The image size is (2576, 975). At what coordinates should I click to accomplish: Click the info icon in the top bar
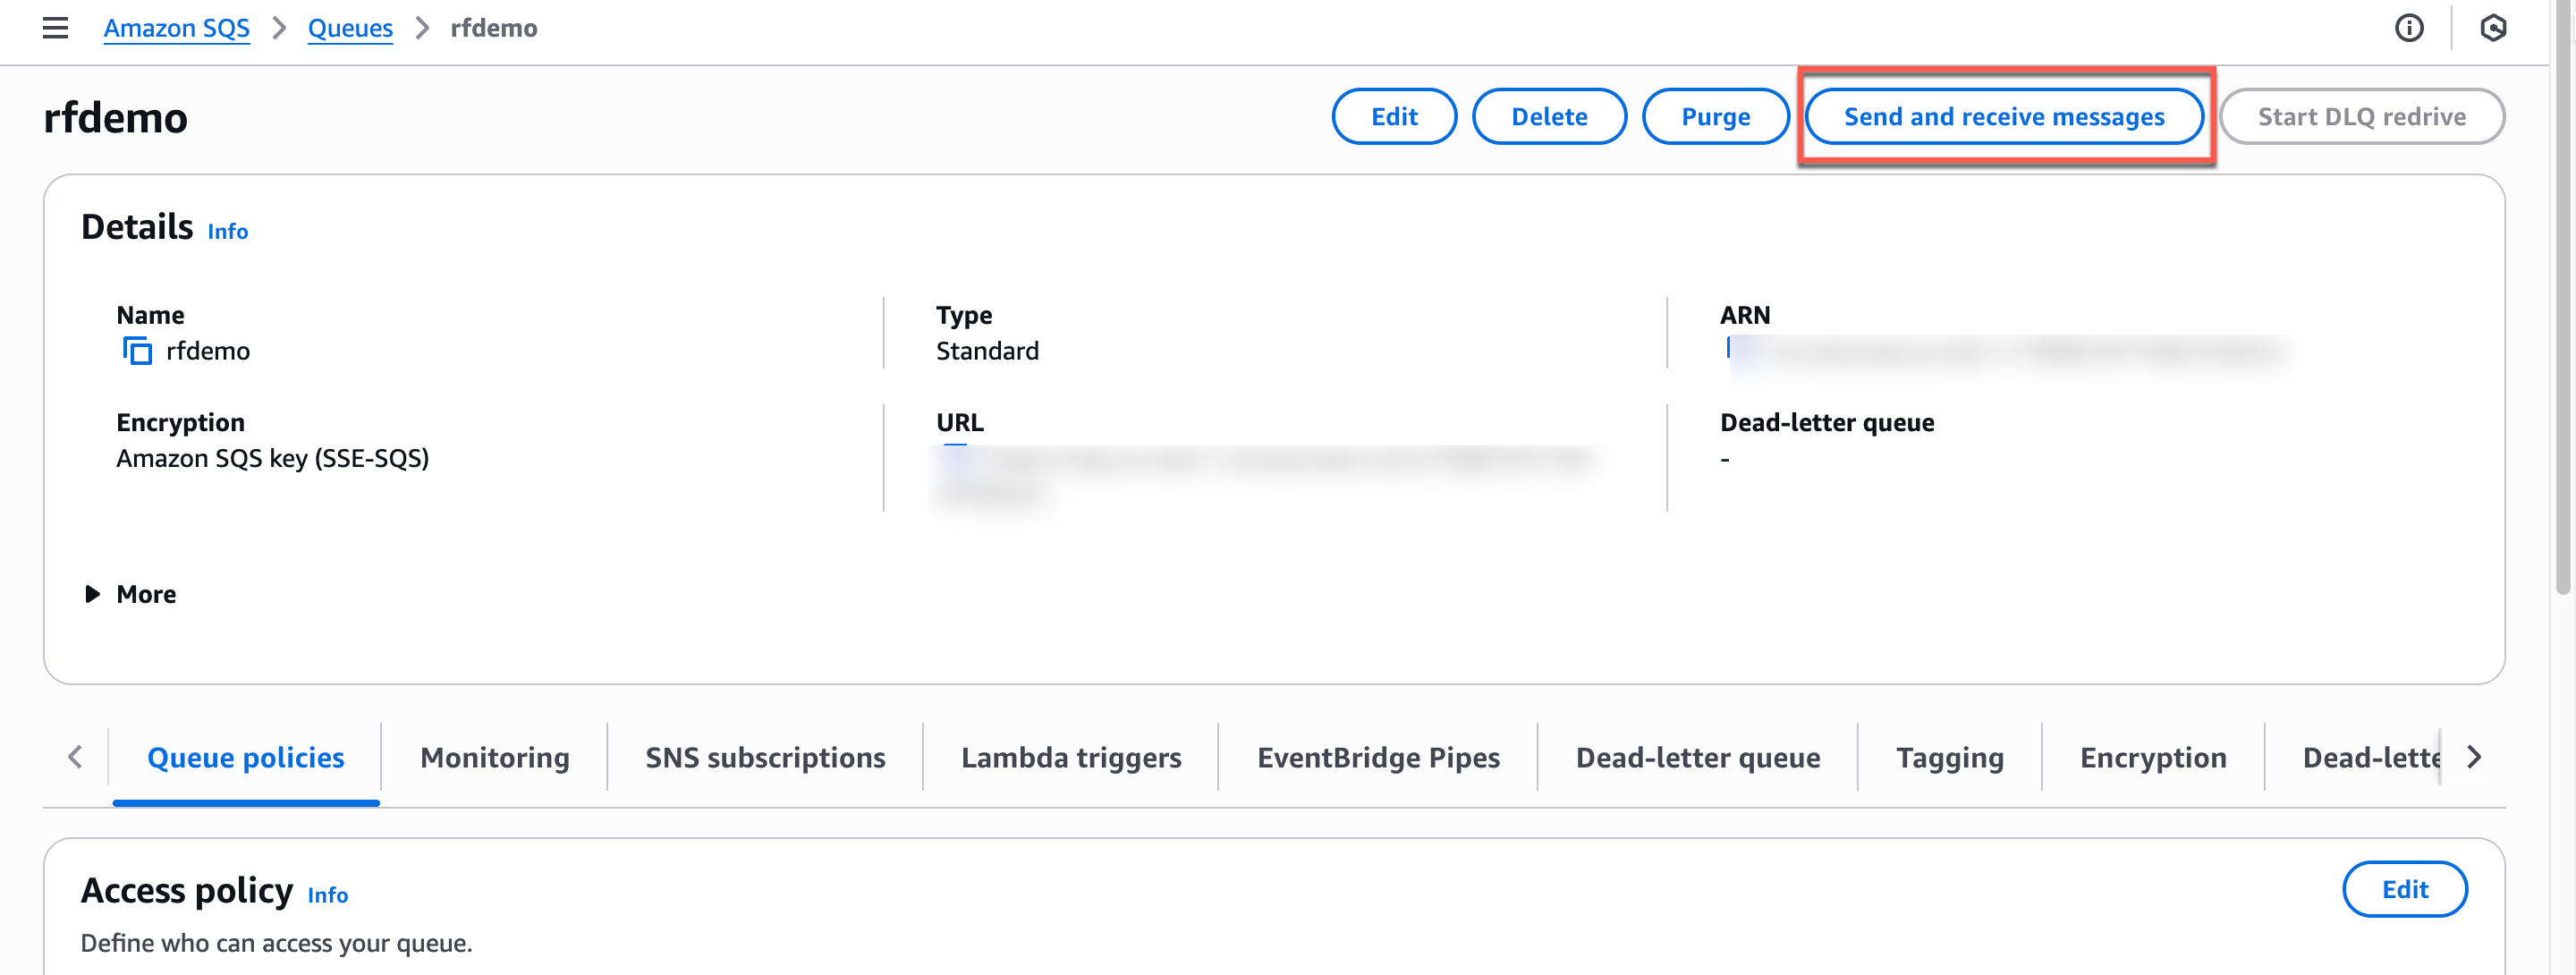2411,28
